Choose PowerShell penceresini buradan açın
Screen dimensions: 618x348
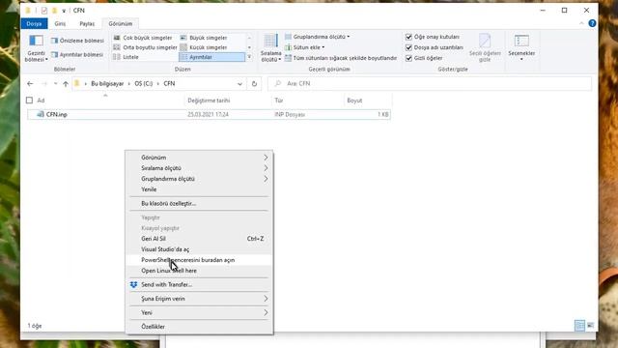click(200, 260)
